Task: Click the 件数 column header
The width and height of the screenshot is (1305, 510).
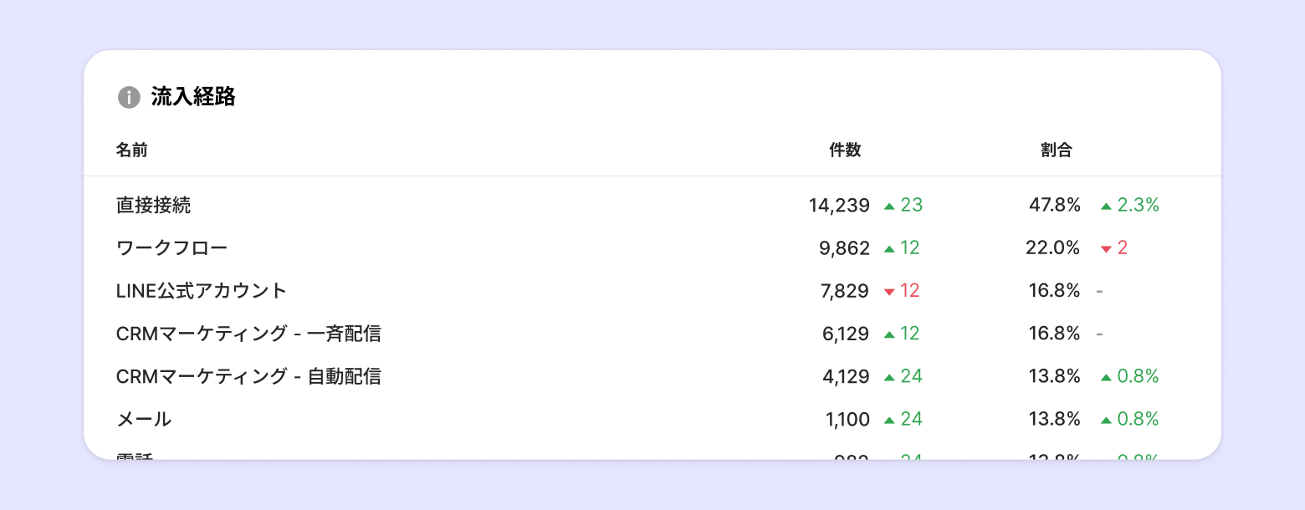Action: pos(845,150)
